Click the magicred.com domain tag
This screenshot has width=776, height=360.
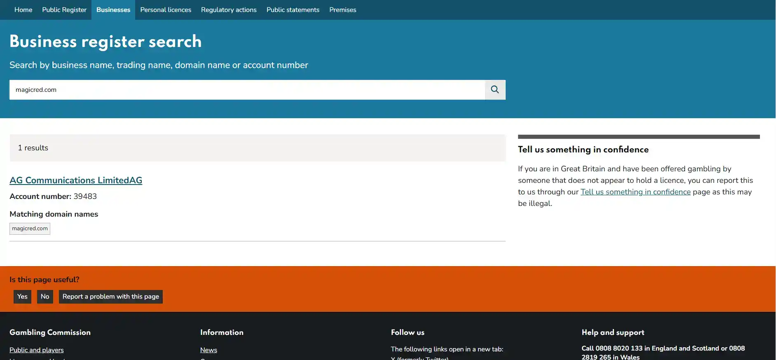[x=30, y=229]
